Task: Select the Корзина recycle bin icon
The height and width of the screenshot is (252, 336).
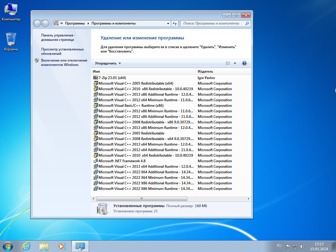Action: pyautogui.click(x=11, y=42)
